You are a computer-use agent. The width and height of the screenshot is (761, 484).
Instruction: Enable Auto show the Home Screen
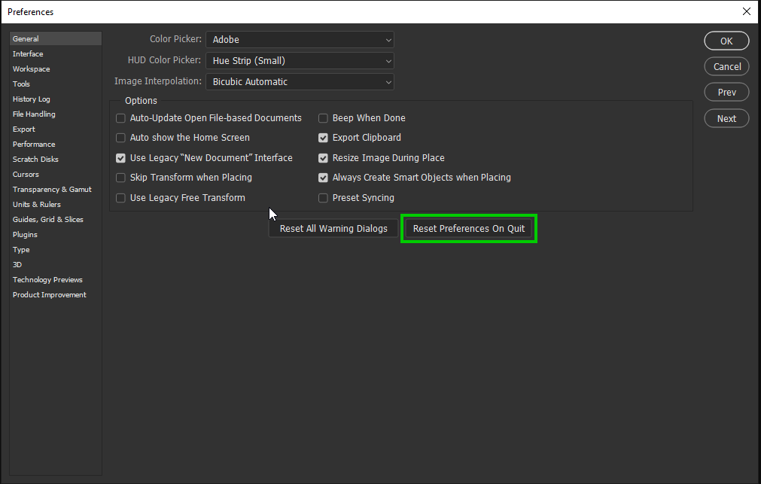pyautogui.click(x=120, y=138)
